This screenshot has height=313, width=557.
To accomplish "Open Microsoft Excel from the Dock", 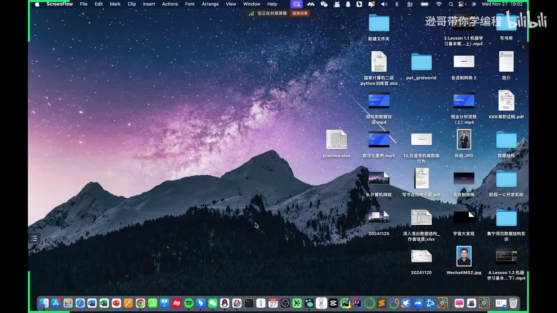I will pyautogui.click(x=104, y=303).
